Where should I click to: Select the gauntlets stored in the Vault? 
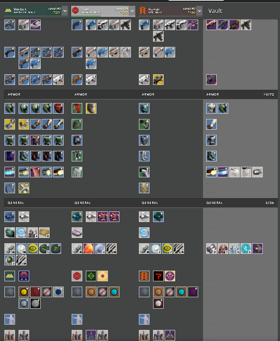(211, 124)
